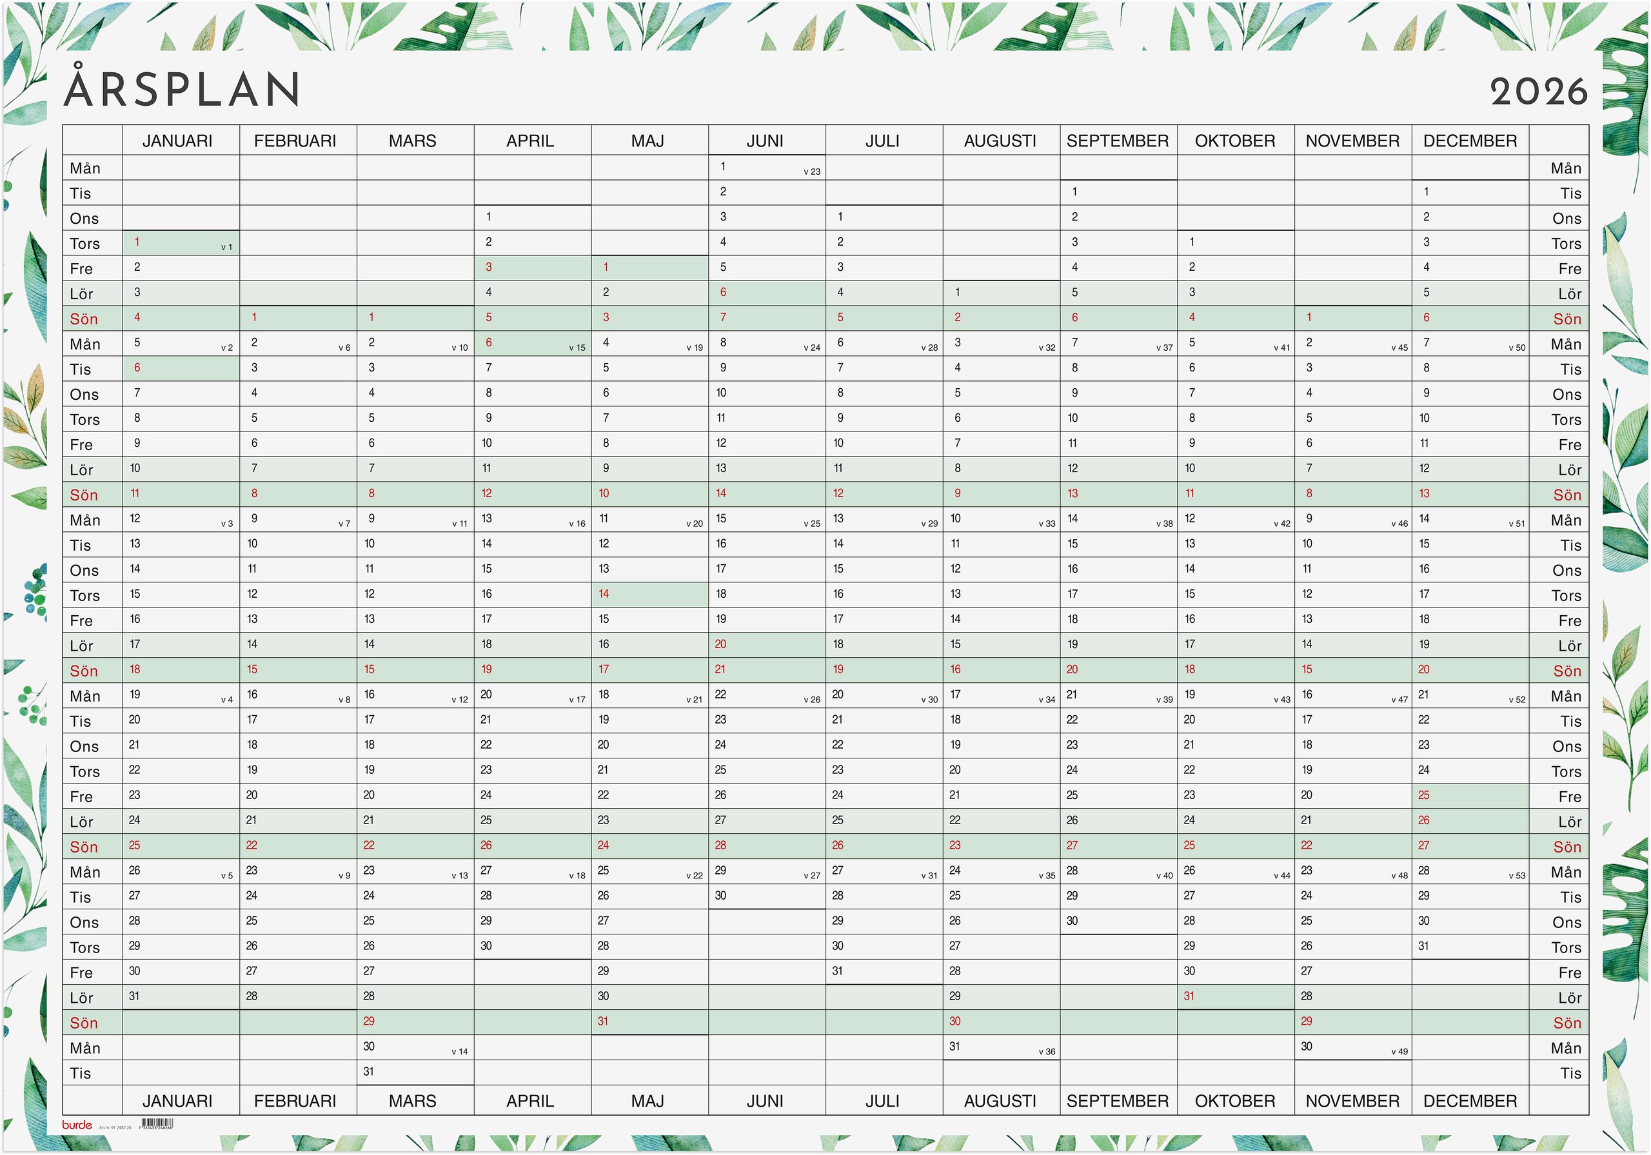Click the March 31 cell
The width and height of the screenshot is (1651, 1155).
click(x=414, y=1072)
